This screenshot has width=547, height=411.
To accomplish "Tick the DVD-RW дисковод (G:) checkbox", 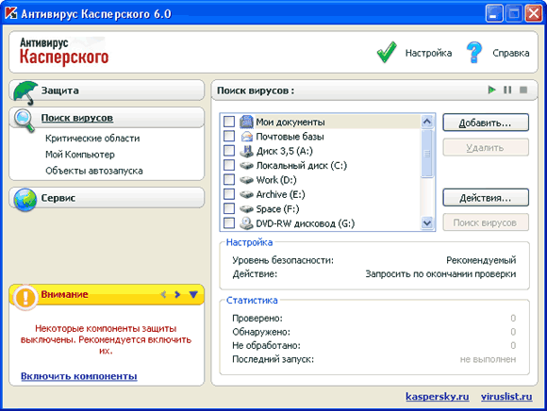I will pyautogui.click(x=229, y=222).
